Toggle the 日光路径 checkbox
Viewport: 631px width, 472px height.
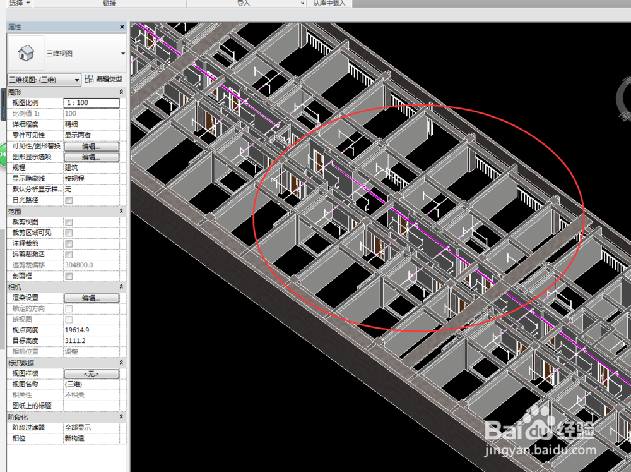(69, 200)
